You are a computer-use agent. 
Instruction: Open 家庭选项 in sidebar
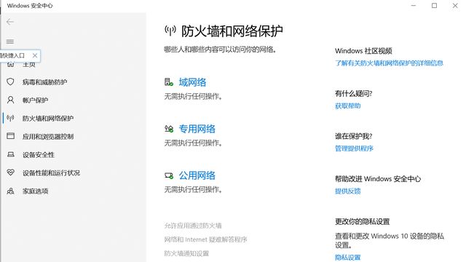click(36, 191)
